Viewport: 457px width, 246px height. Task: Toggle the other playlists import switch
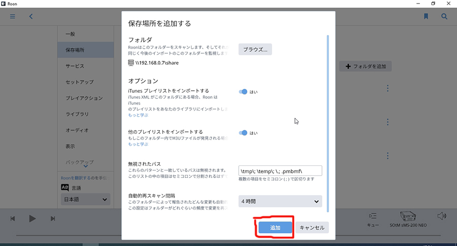(243, 133)
